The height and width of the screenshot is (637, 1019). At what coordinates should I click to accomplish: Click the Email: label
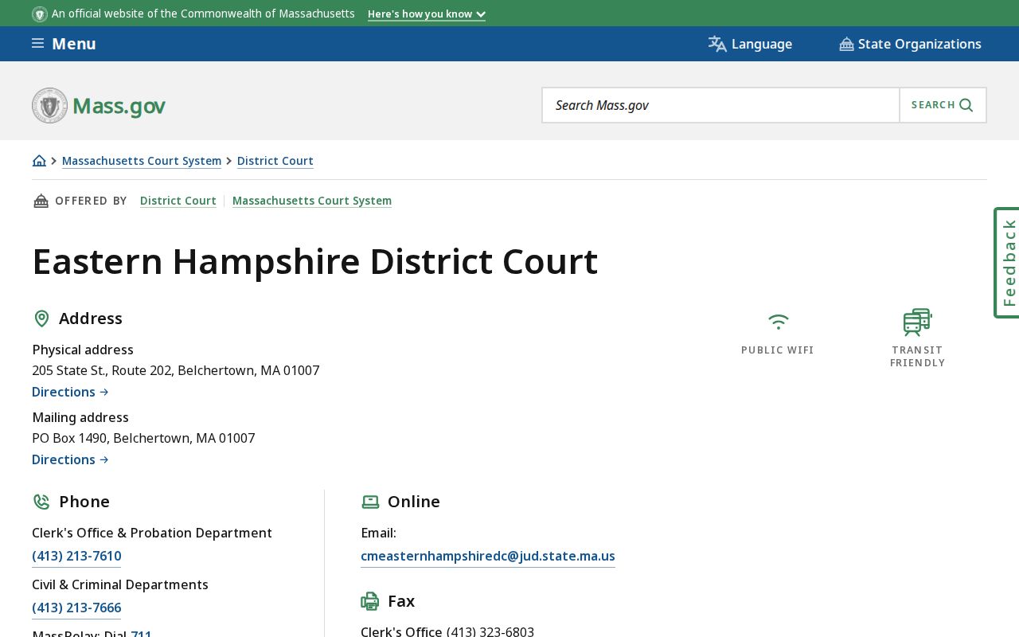pos(378,533)
